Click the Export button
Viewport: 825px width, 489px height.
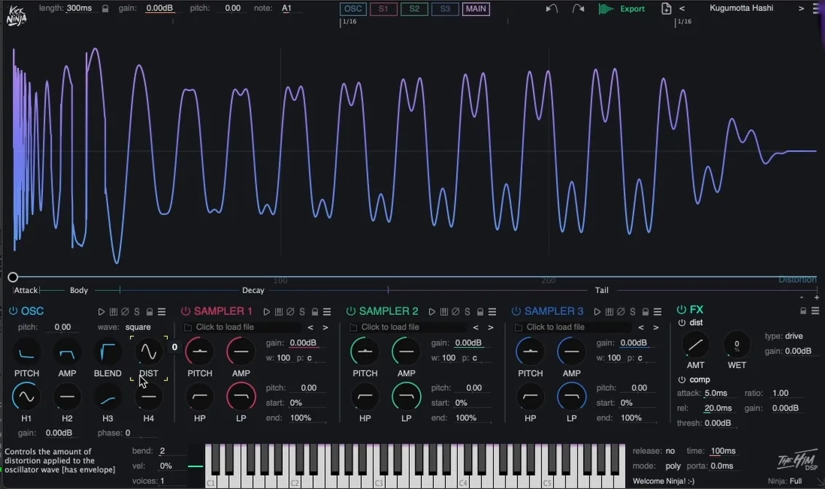pyautogui.click(x=622, y=9)
